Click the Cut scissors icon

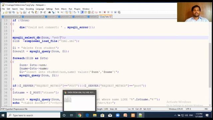point(29,12)
